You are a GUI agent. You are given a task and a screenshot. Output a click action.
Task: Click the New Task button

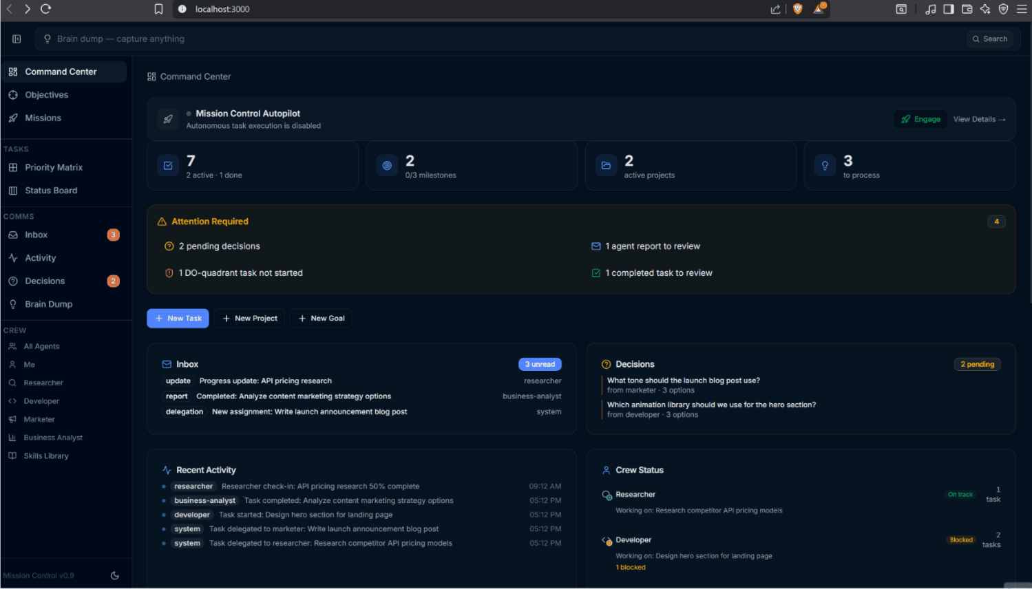(178, 319)
